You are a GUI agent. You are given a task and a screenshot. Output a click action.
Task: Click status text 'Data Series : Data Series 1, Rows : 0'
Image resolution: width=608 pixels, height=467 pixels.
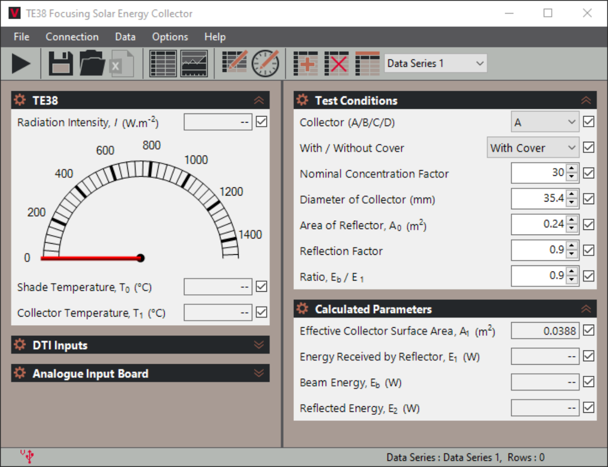coord(466,457)
